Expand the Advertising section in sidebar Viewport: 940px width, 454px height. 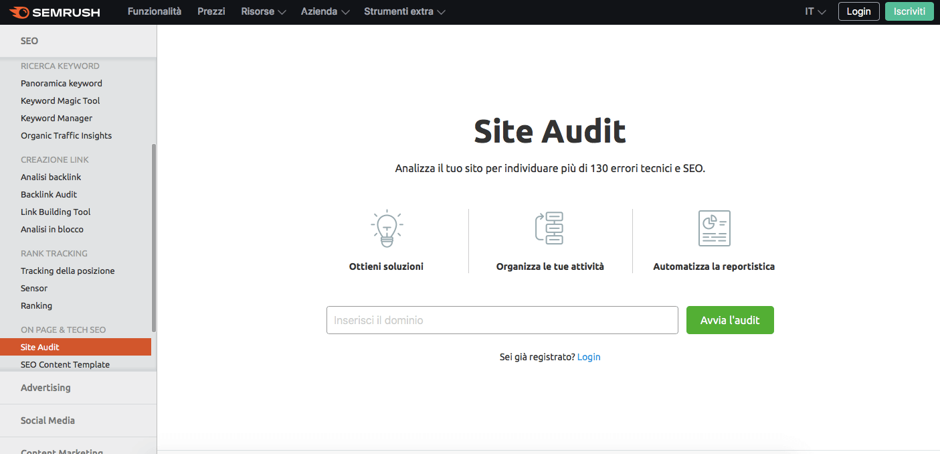coord(45,388)
